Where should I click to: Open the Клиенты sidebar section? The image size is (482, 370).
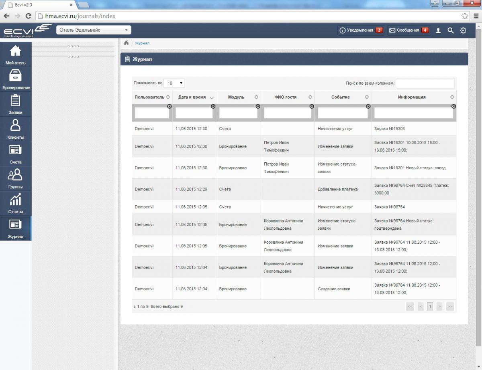click(15, 129)
